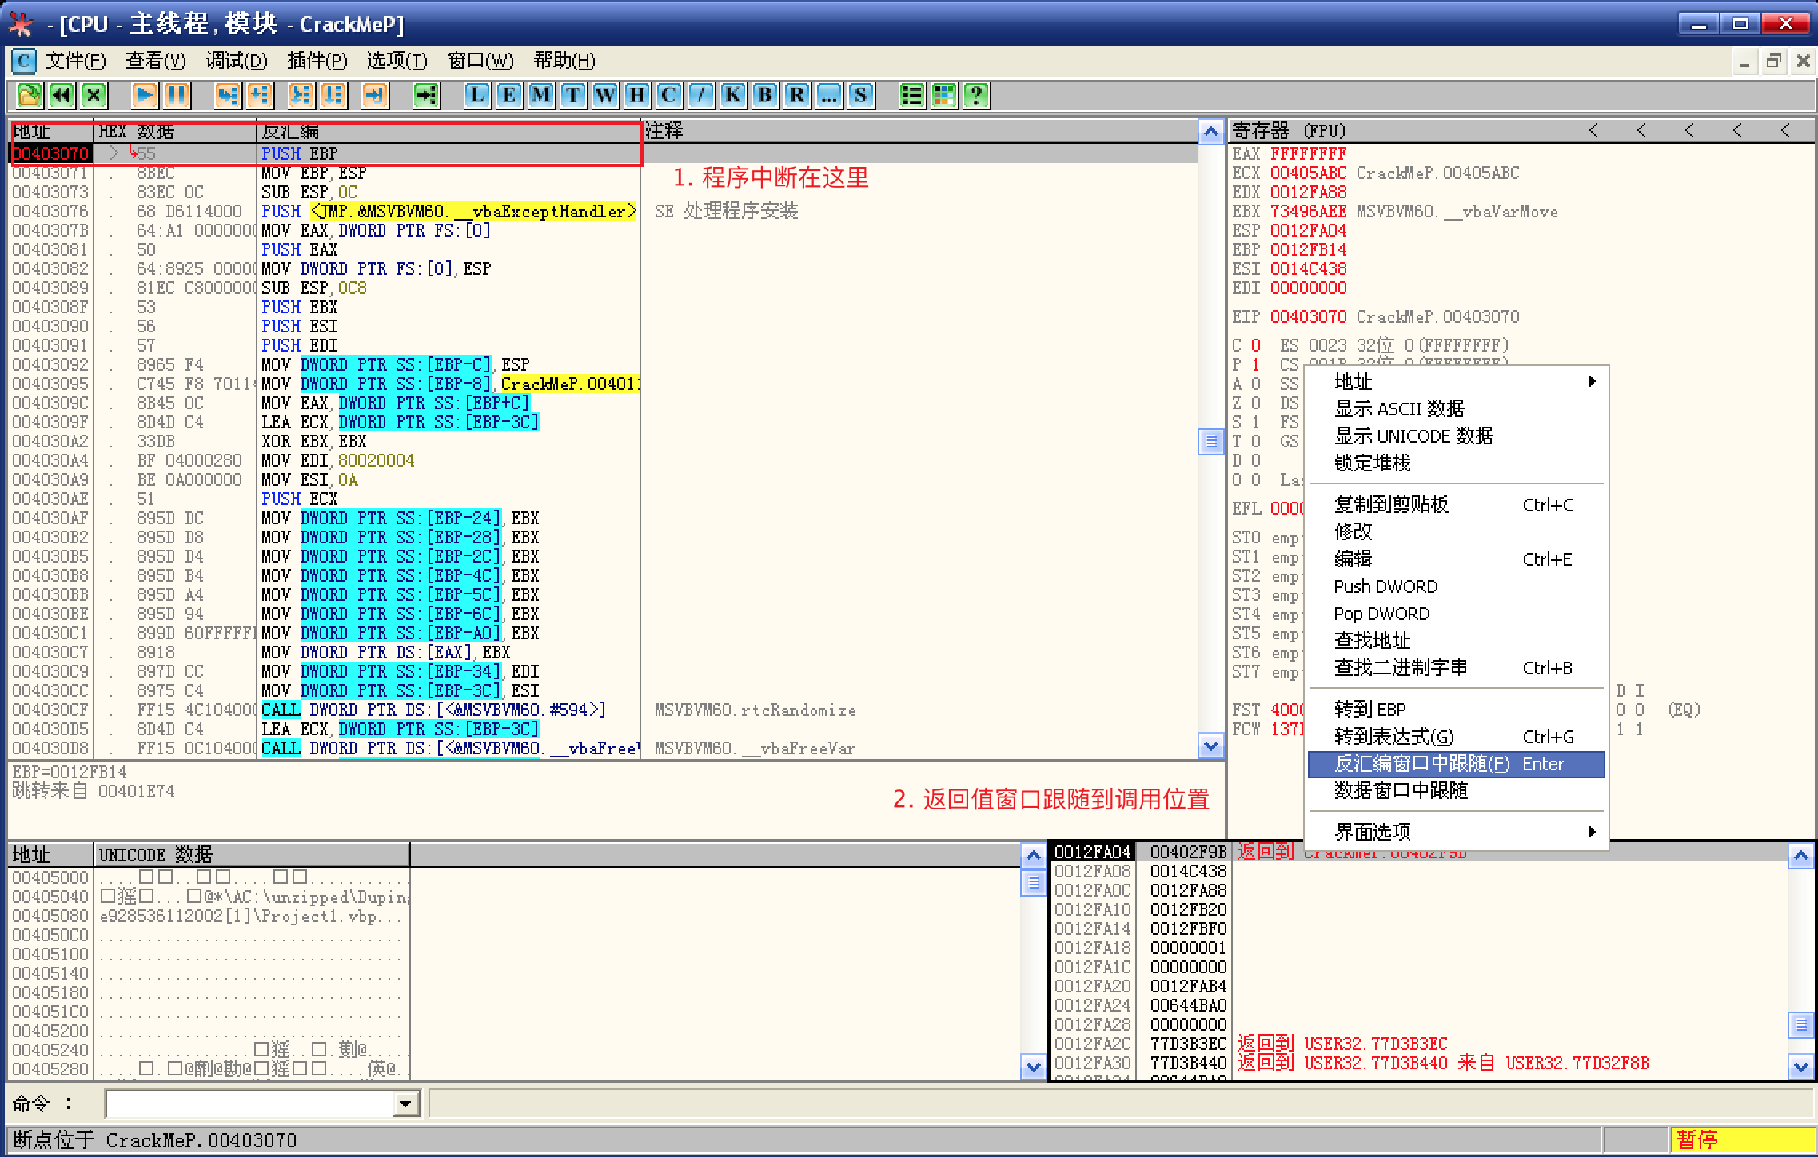Open Log window with L button
1818x1157 pixels.
pyautogui.click(x=477, y=96)
